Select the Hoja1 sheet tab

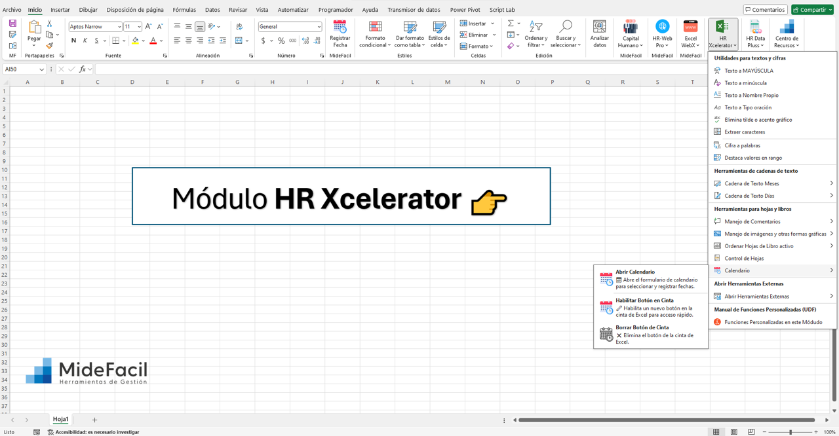[60, 419]
